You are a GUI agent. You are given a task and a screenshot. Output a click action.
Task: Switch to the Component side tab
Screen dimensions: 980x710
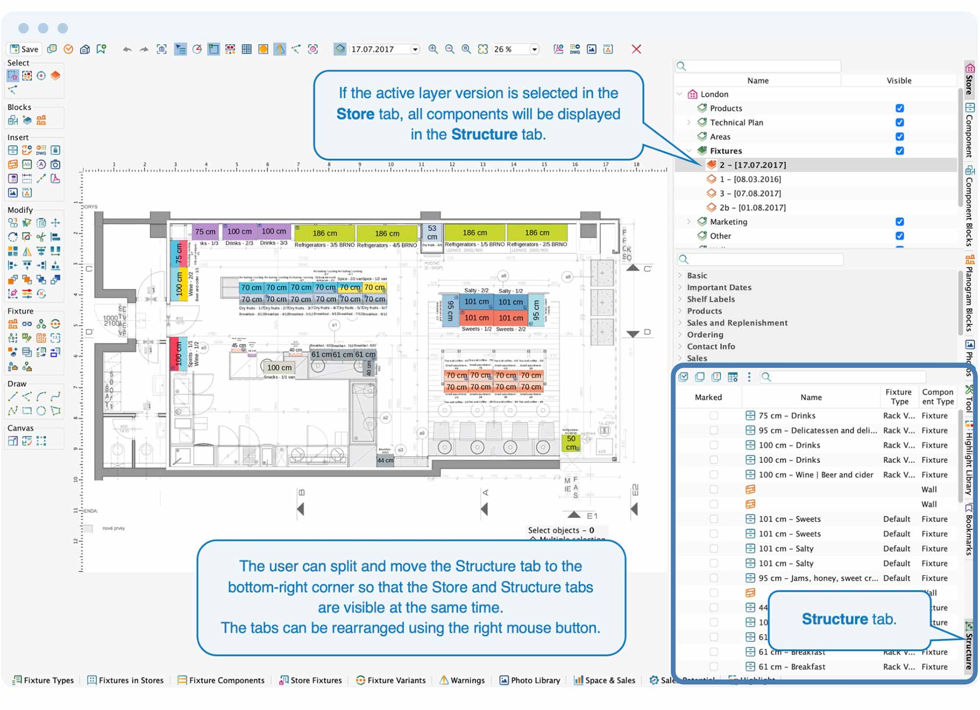pyautogui.click(x=969, y=130)
